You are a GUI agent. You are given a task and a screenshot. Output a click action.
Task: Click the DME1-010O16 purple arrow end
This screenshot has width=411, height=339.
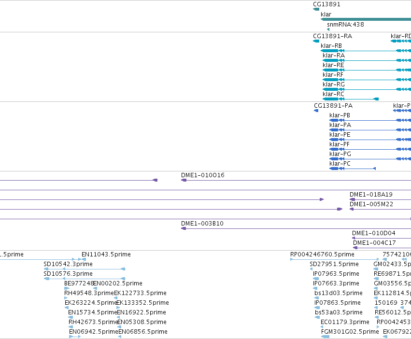[184, 180]
